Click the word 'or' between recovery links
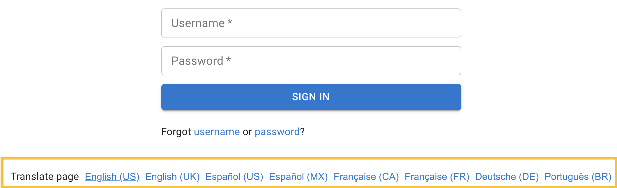The height and width of the screenshot is (188, 617). click(247, 132)
